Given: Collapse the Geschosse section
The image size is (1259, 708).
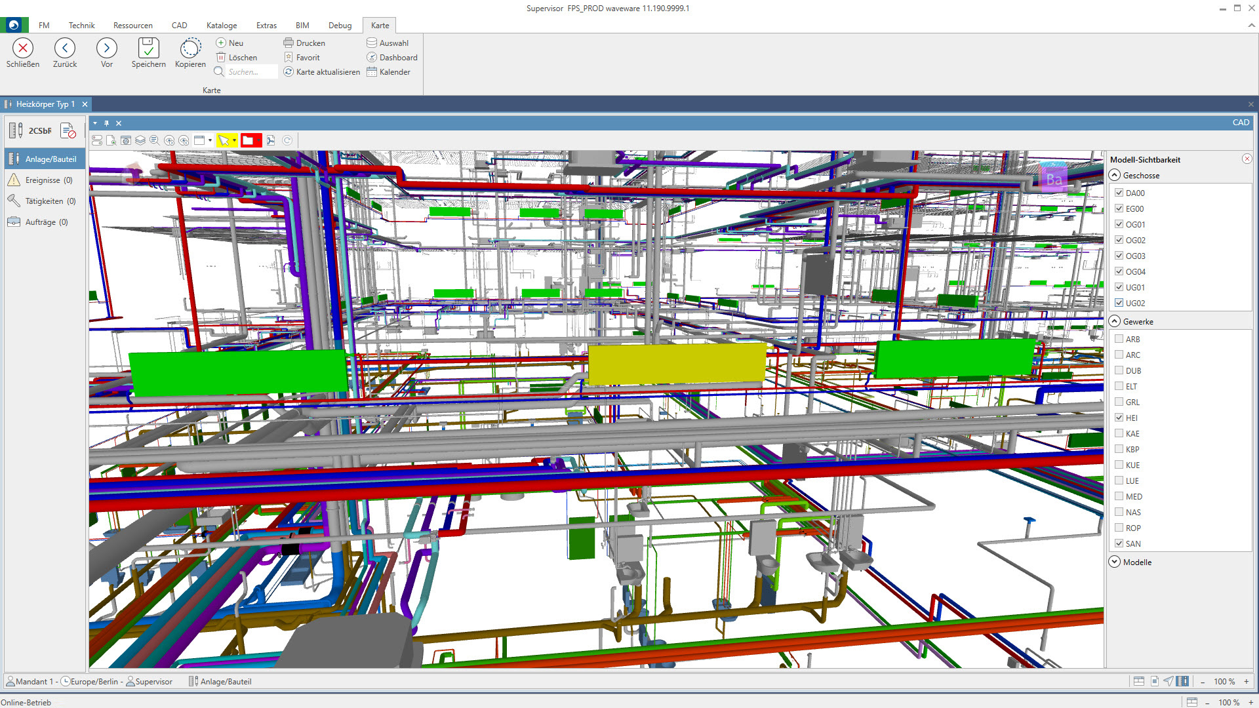Looking at the screenshot, I should 1115,175.
